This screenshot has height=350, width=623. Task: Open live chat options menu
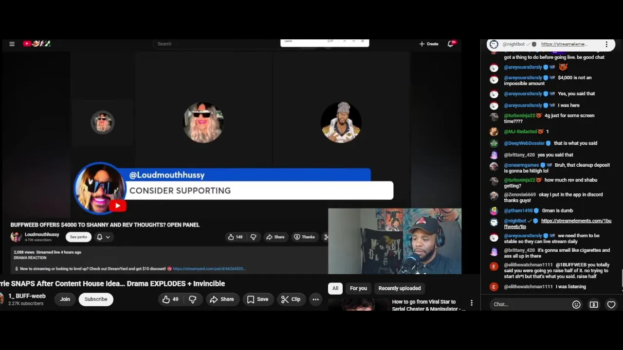606,44
